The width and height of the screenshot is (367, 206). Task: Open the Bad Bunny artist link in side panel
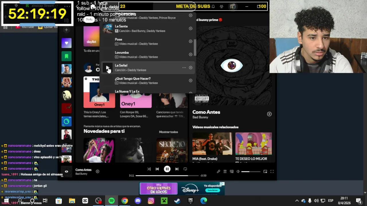[x=200, y=117]
